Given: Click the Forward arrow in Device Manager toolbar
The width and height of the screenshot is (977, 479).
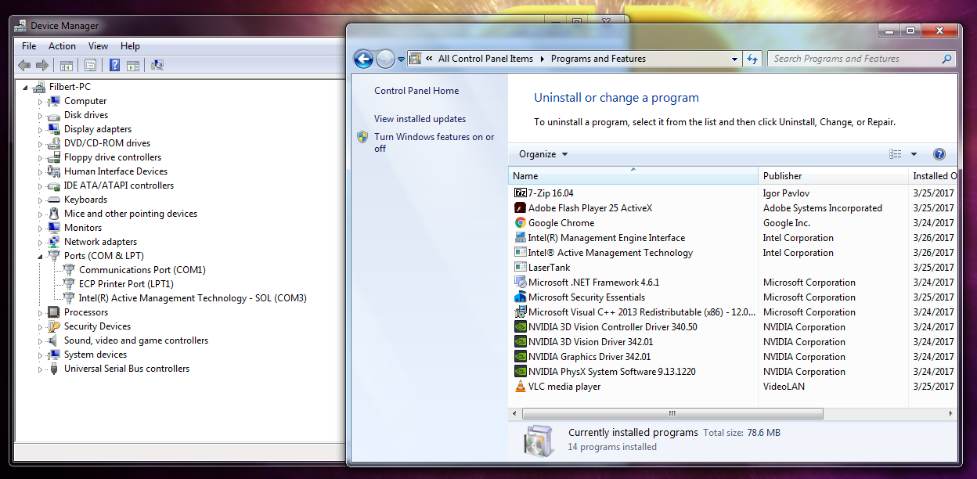Looking at the screenshot, I should 42,66.
